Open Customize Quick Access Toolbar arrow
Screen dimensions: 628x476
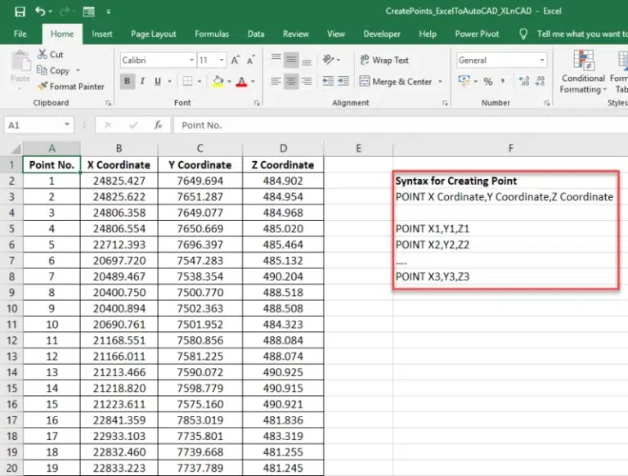109,12
